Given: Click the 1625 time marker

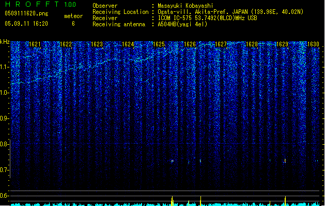Looking at the screenshot, I should click(159, 44).
